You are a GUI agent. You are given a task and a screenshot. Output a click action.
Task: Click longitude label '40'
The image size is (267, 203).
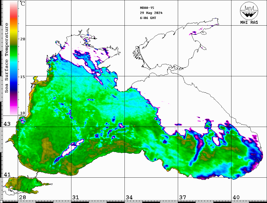(x=236, y=197)
